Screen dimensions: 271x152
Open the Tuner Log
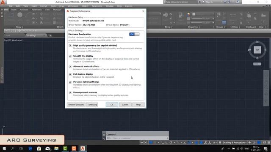point(92,105)
